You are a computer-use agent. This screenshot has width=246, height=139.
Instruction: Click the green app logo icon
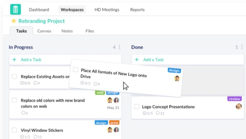(x=15, y=10)
